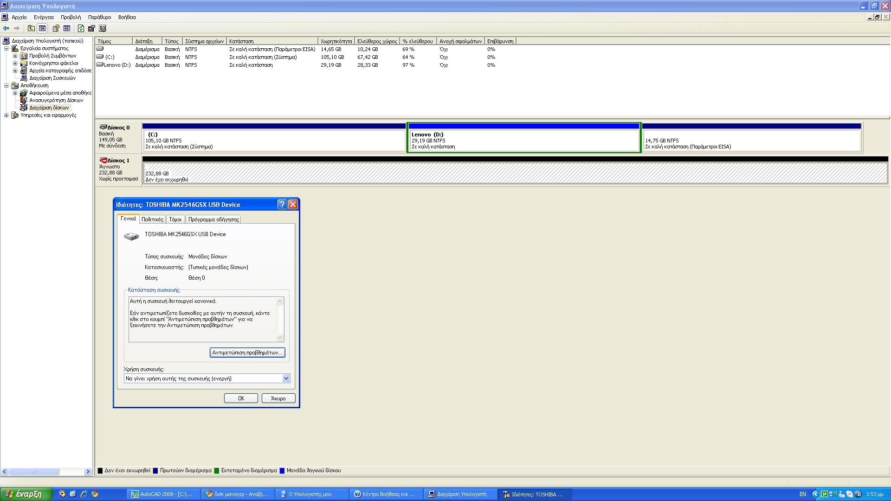The width and height of the screenshot is (891, 501).
Task: Click the Άκυρο button
Action: [x=278, y=398]
